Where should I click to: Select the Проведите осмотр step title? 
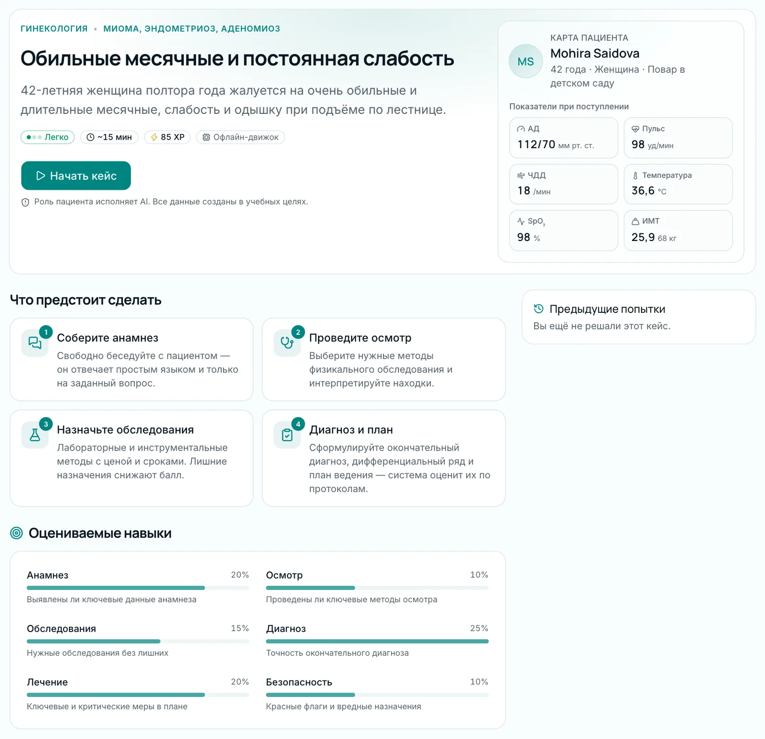point(360,338)
